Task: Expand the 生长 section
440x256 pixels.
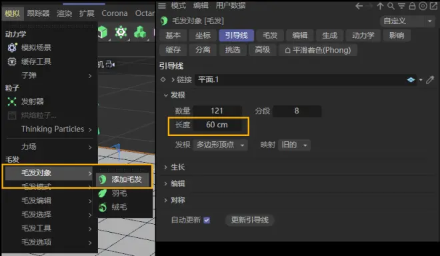Action: point(166,167)
